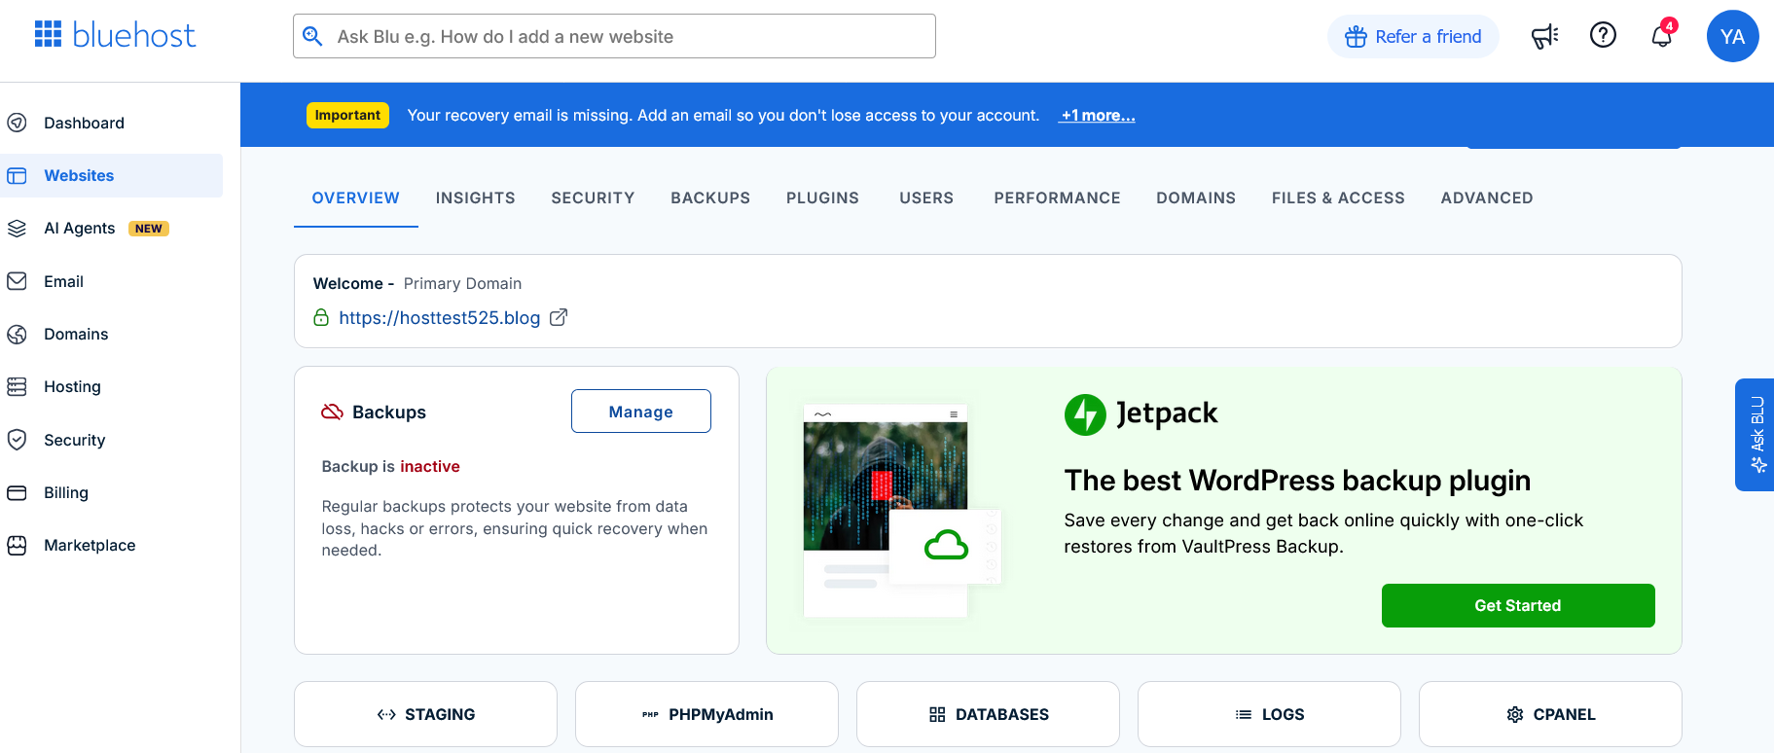Click the Email envelope icon
1774x753 pixels.
17,281
